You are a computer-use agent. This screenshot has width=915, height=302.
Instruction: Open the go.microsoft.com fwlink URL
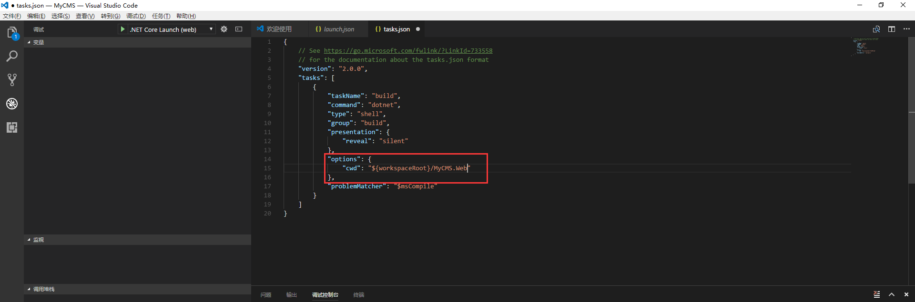coord(408,50)
